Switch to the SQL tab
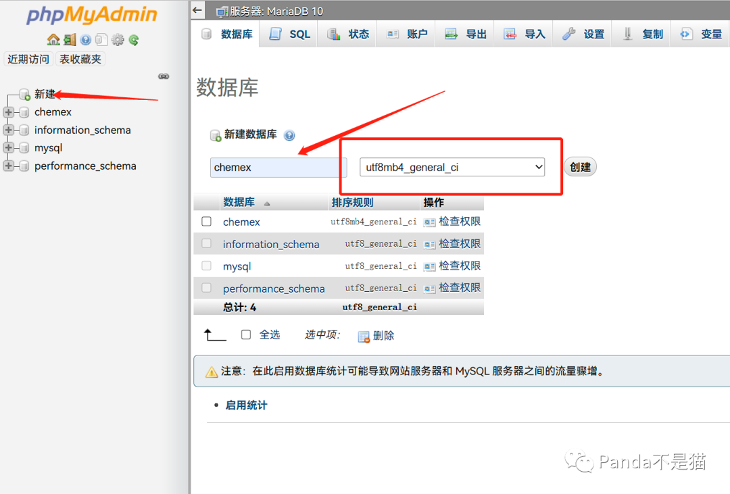The image size is (730, 494). click(x=289, y=34)
